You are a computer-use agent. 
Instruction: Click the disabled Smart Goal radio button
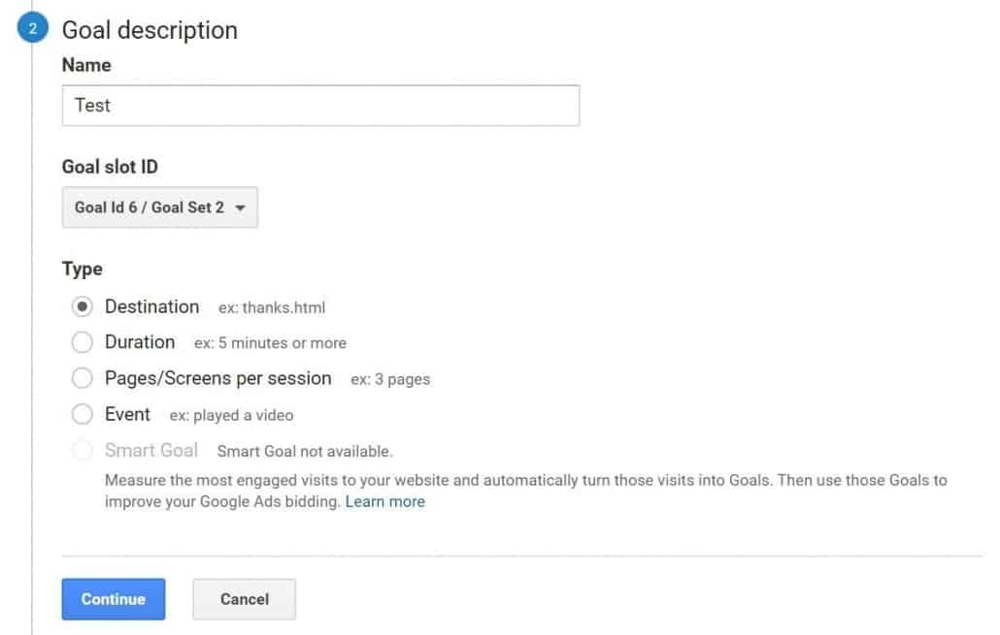click(x=83, y=451)
